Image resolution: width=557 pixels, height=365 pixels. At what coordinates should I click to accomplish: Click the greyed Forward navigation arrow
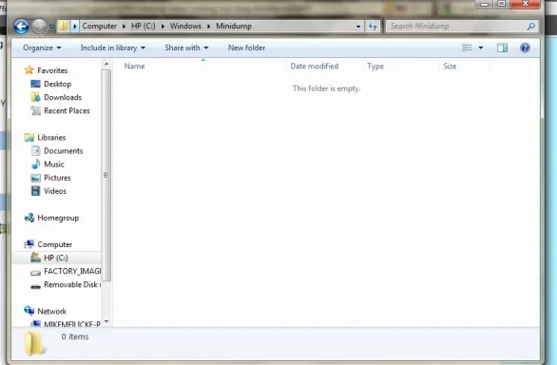39,27
